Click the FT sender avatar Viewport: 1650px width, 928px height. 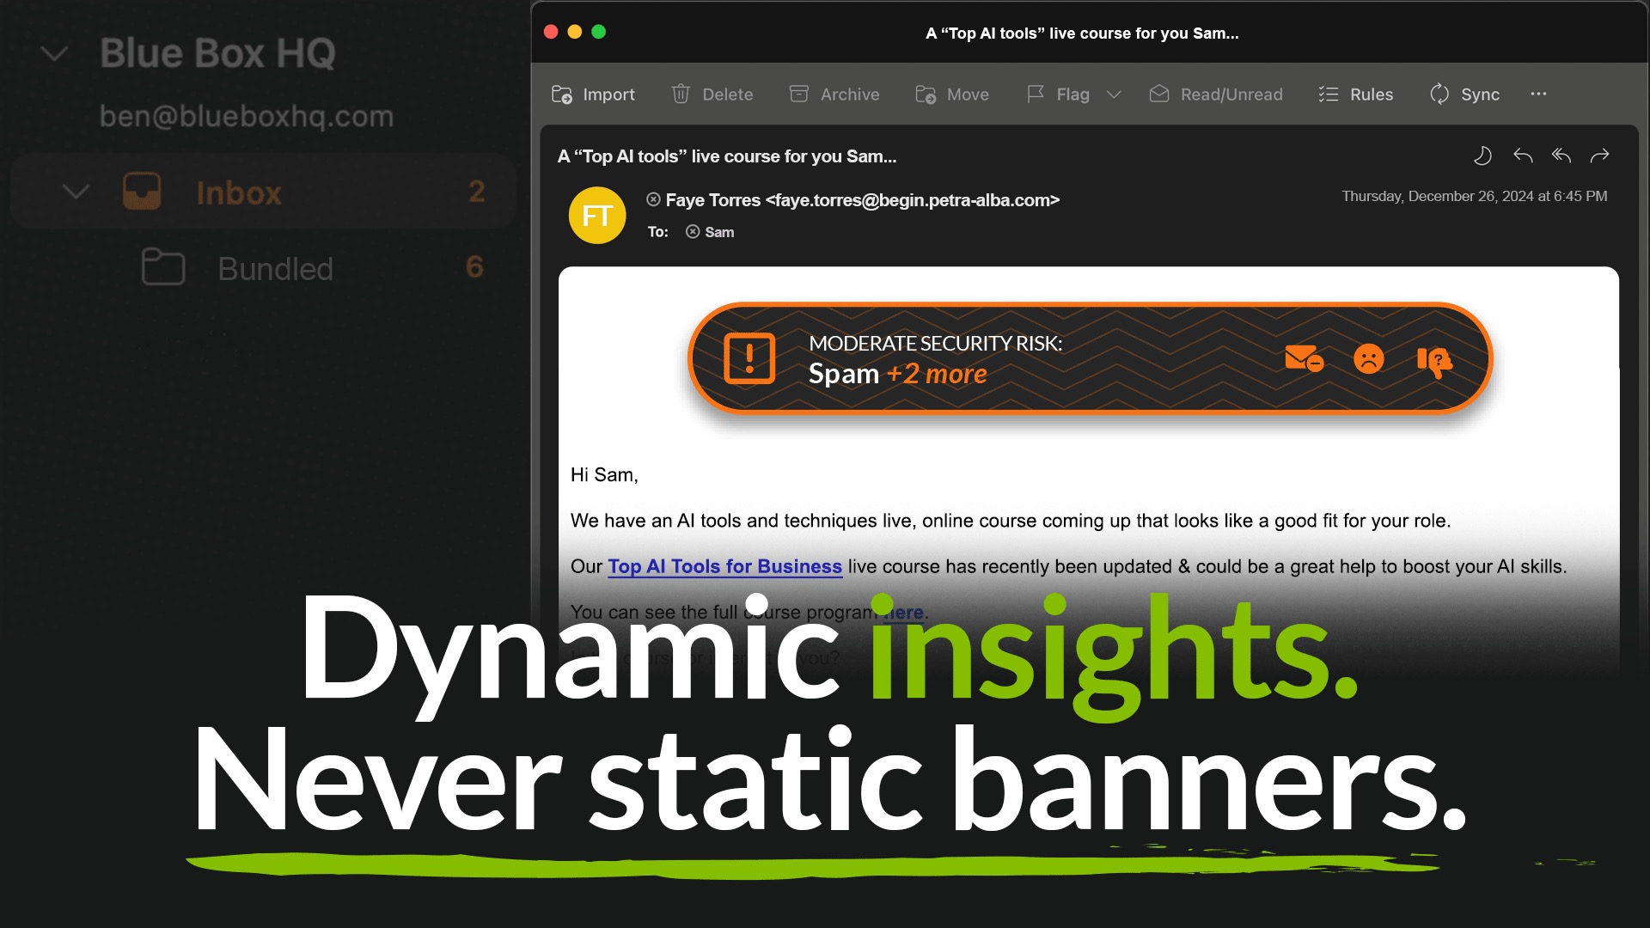coord(597,215)
